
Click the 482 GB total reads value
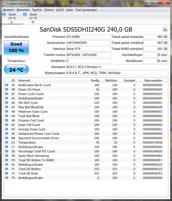coord(156,37)
